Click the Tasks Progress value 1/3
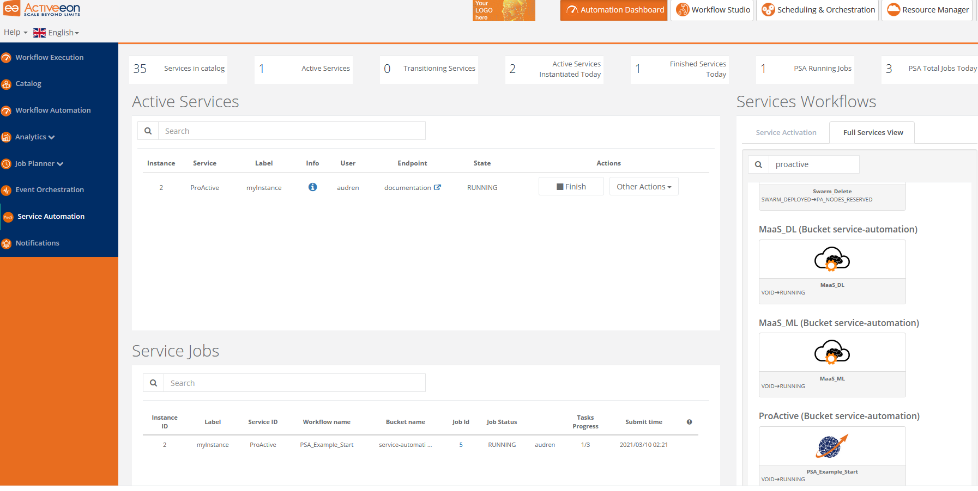This screenshot has width=978, height=491. (x=585, y=445)
